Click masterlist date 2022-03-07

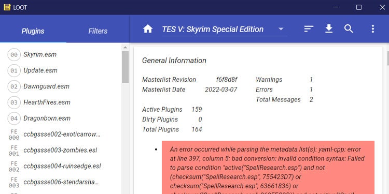221,89
